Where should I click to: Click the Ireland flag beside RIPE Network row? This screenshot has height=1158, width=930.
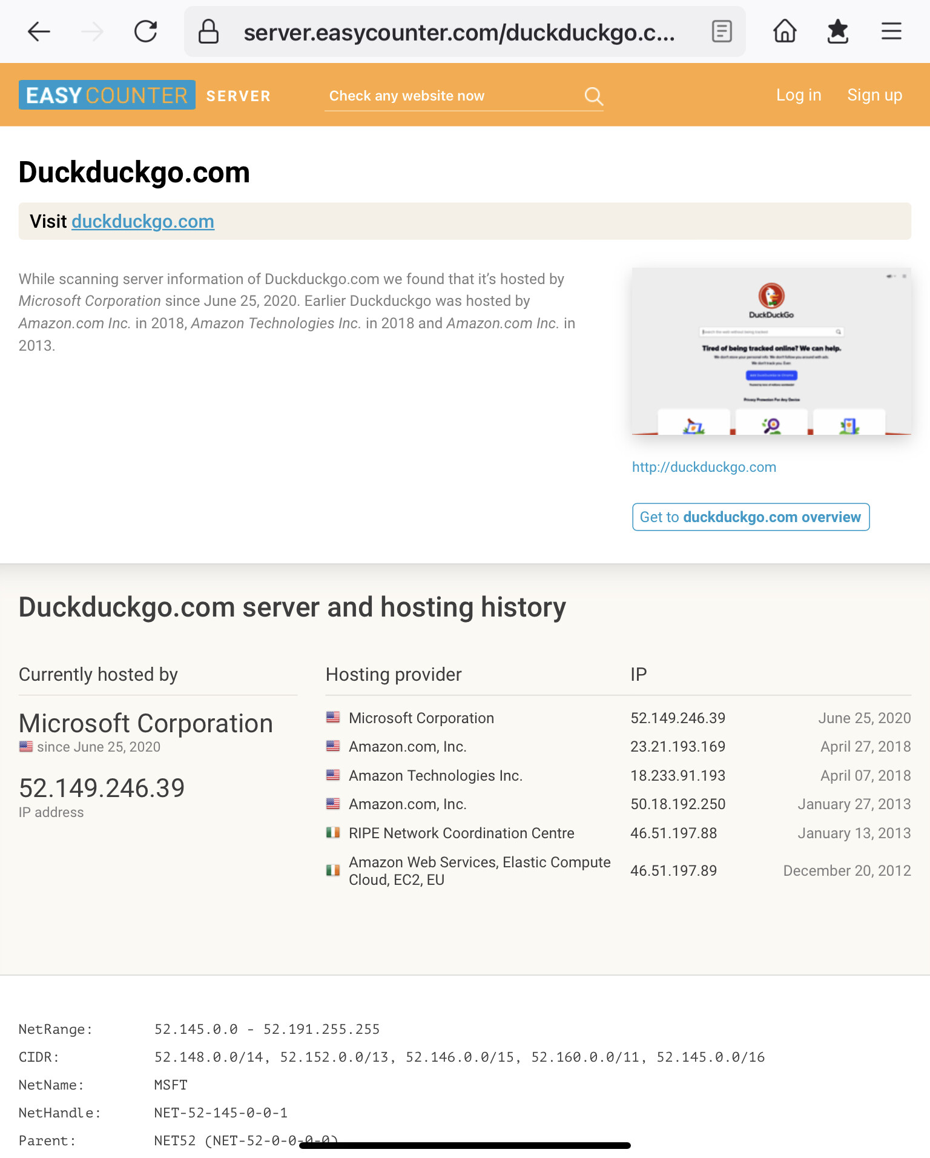pos(333,833)
